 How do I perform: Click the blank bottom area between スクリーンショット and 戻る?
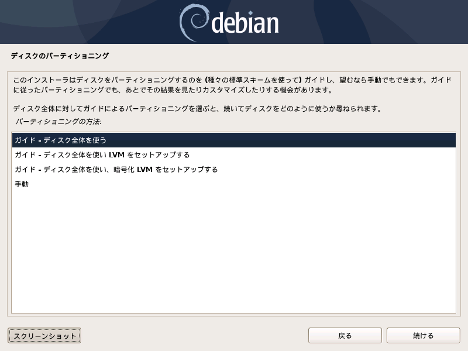[x=195, y=336]
